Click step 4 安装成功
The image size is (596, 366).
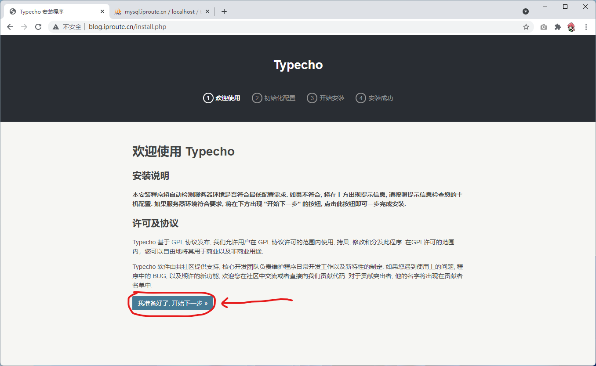(374, 98)
